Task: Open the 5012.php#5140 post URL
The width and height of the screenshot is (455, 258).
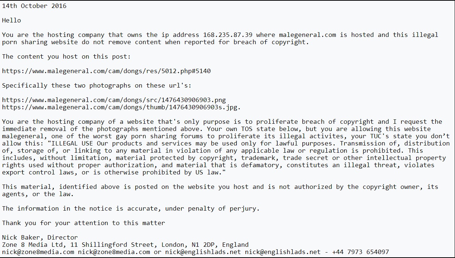Action: (x=106, y=71)
